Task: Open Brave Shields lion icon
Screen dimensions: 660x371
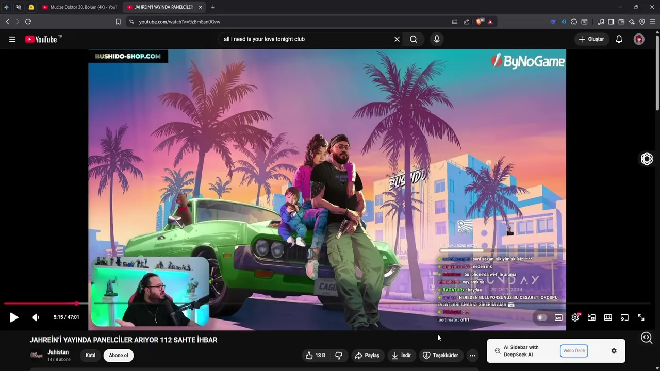Action: 480,22
